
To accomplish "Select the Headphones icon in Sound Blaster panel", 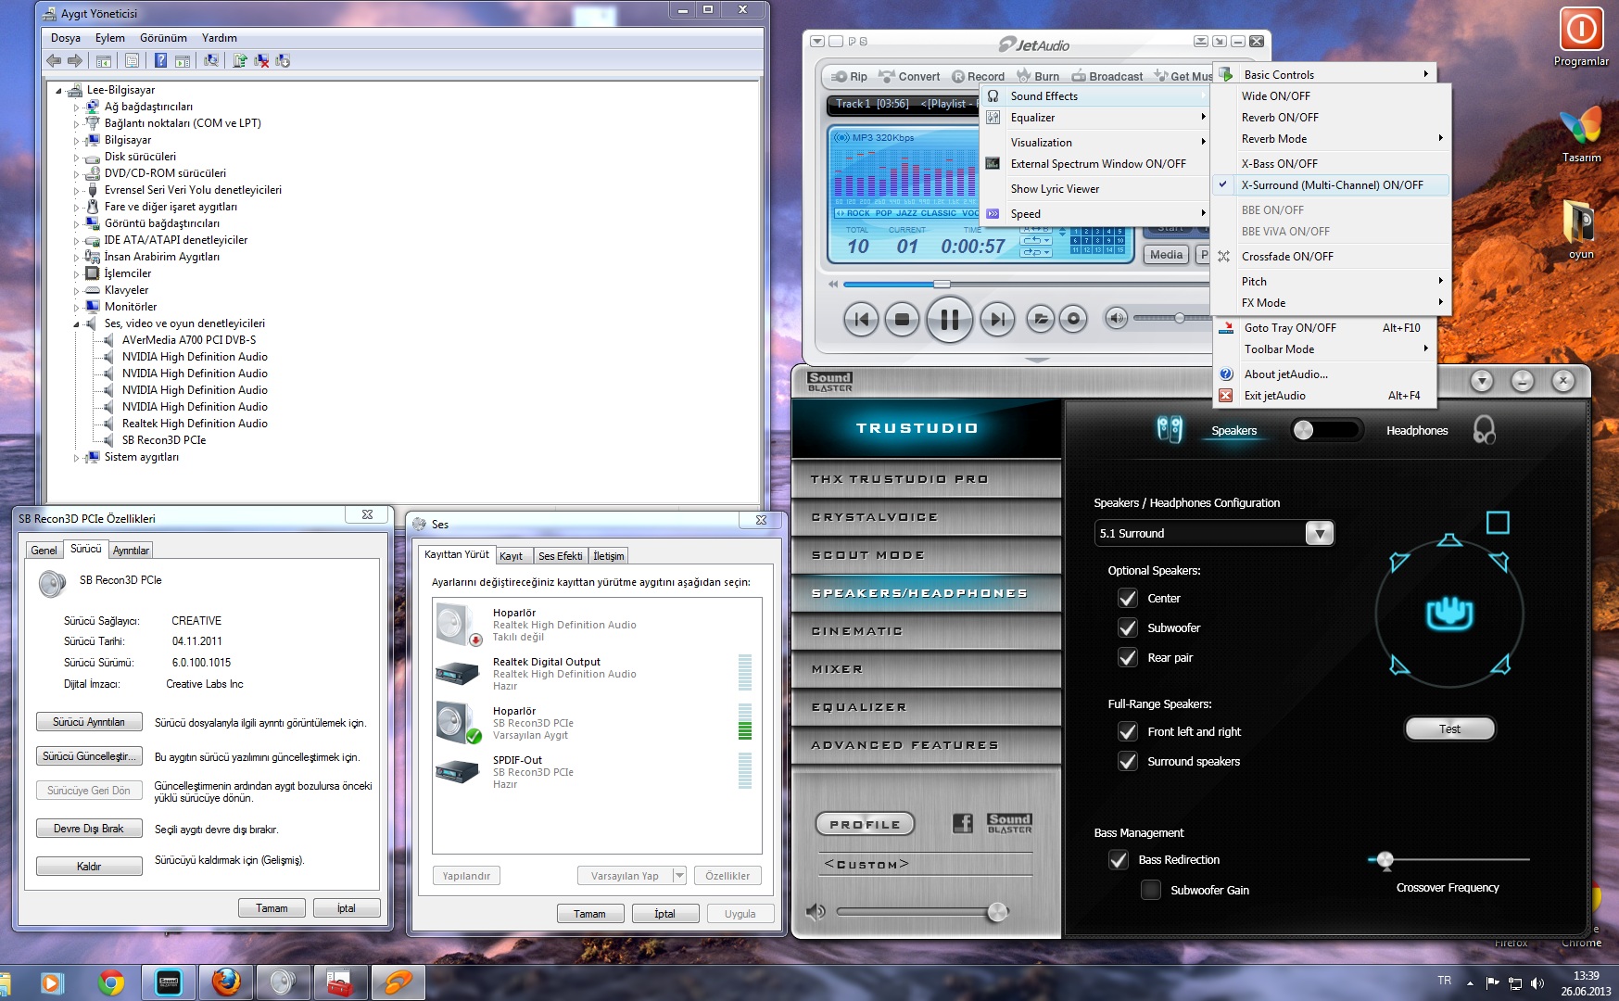I will coord(1484,430).
